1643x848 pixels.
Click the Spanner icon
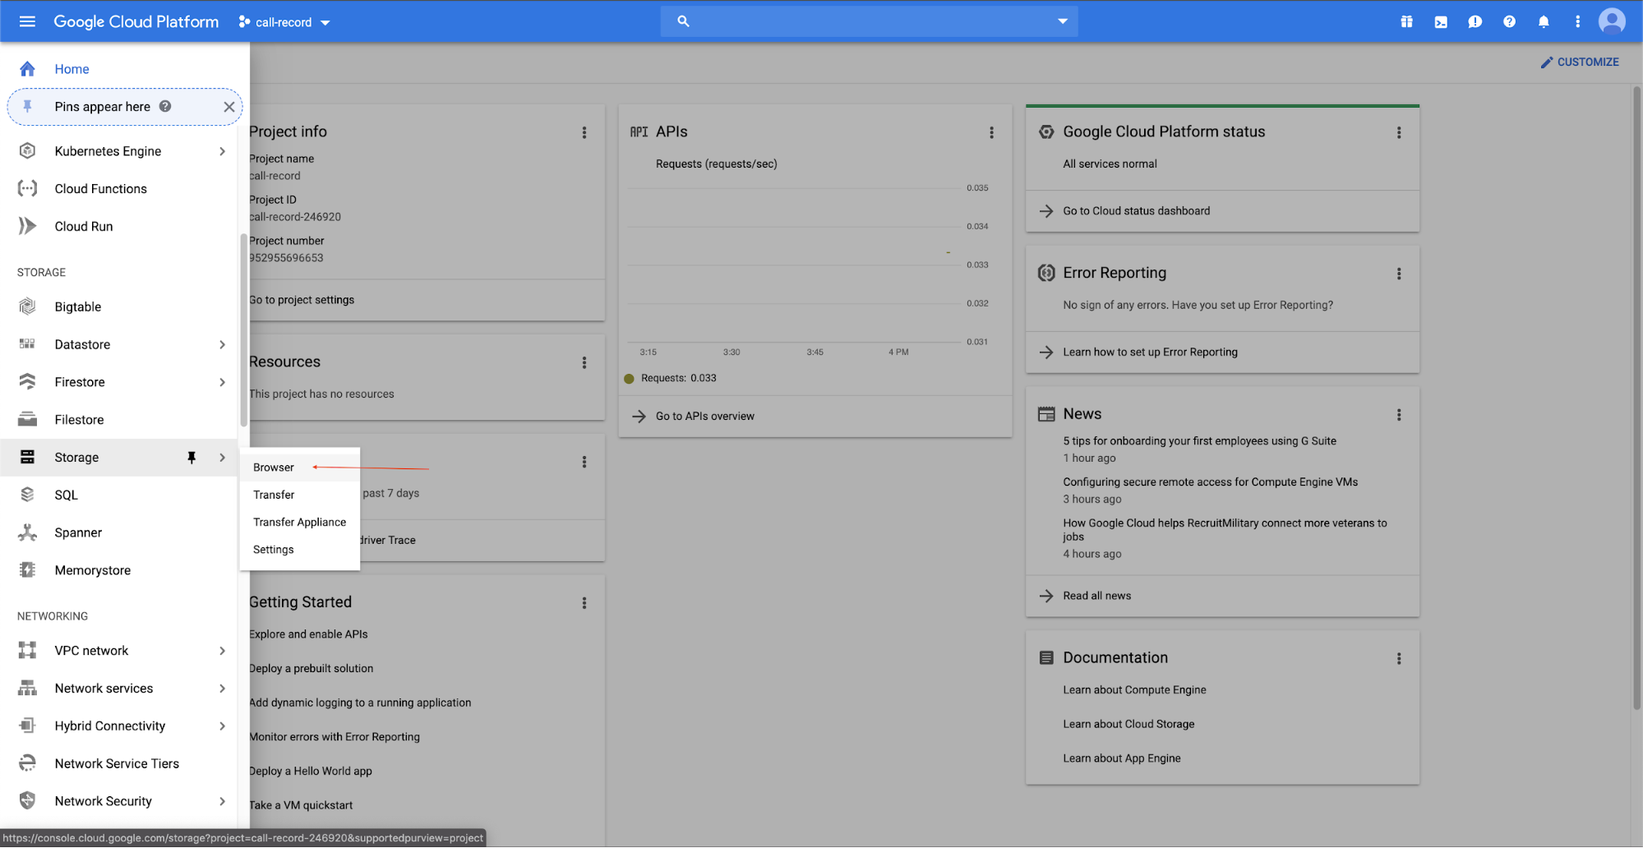(x=27, y=532)
